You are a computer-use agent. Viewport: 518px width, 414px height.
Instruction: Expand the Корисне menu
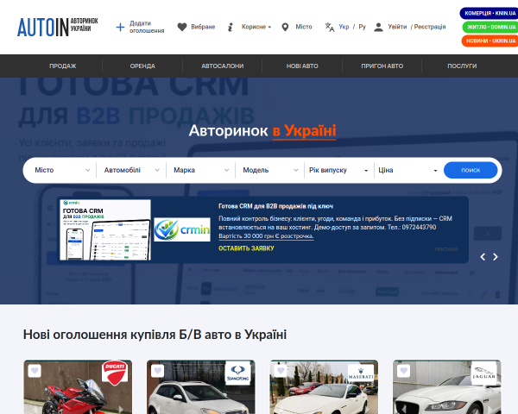(x=256, y=27)
